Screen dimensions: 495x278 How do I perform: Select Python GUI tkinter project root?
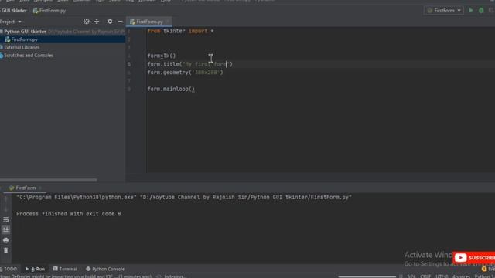(x=25, y=32)
